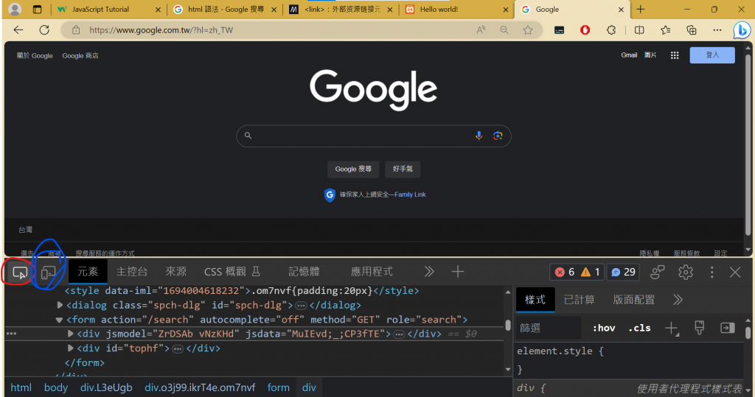Start voice search microphone icon
Image resolution: width=755 pixels, height=397 pixels.
(x=479, y=136)
